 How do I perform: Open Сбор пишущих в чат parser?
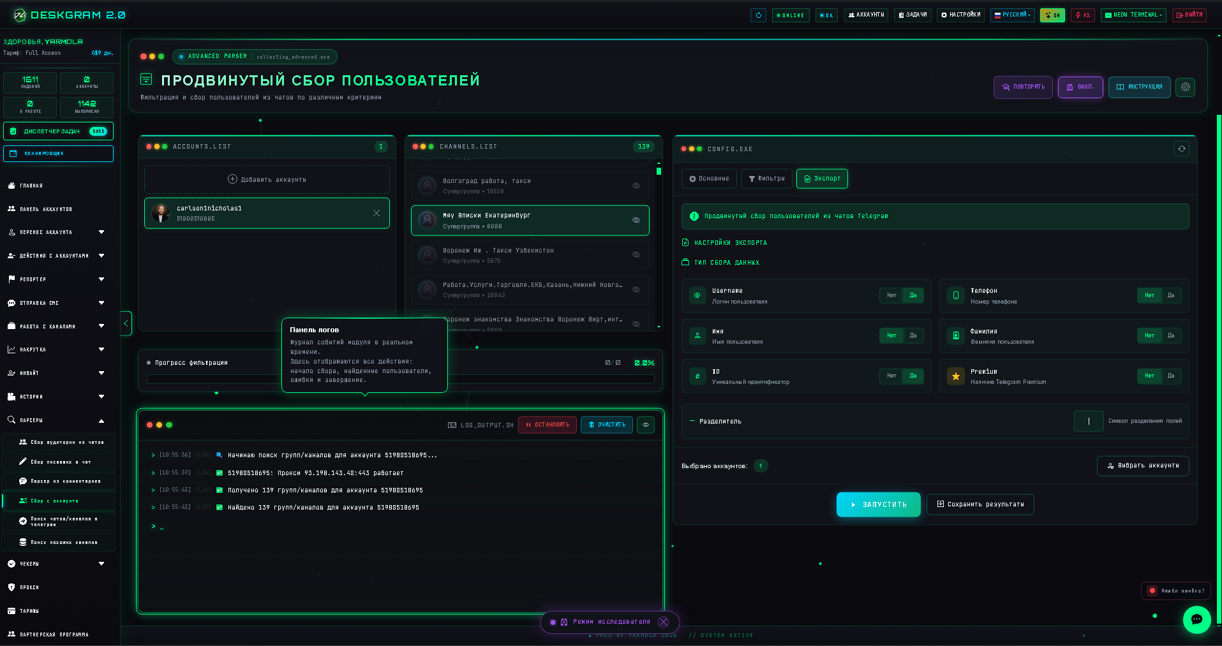(59, 462)
